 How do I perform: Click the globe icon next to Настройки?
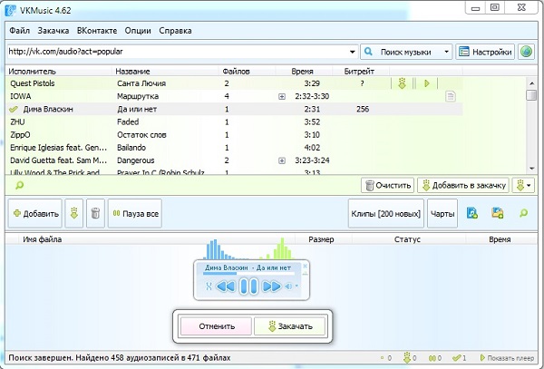526,52
